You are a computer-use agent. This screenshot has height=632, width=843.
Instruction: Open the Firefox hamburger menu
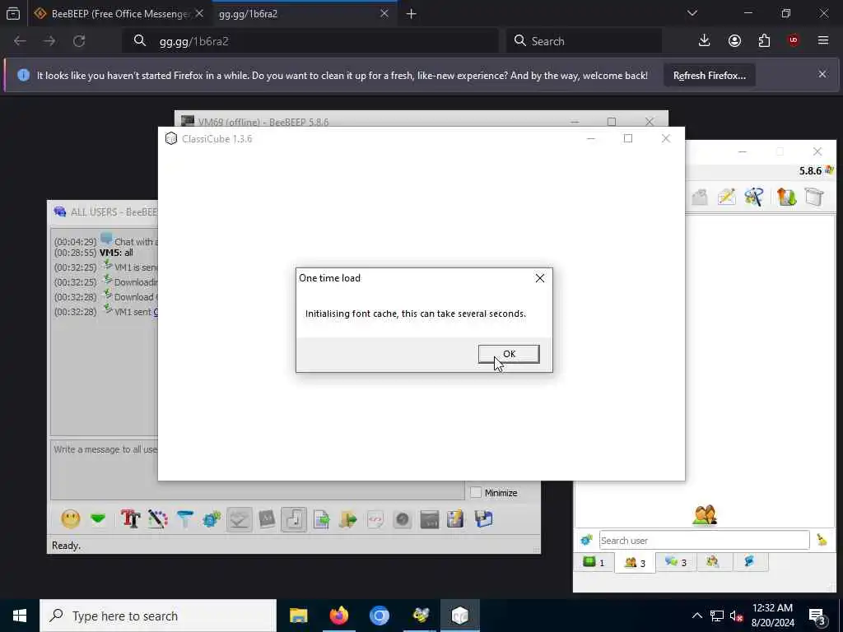click(823, 40)
